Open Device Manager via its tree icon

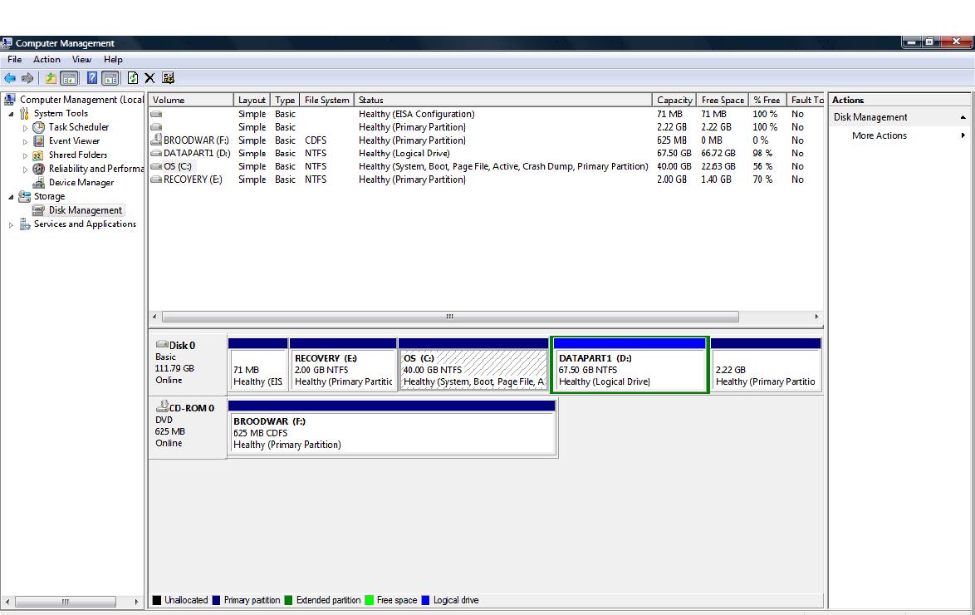[x=38, y=182]
